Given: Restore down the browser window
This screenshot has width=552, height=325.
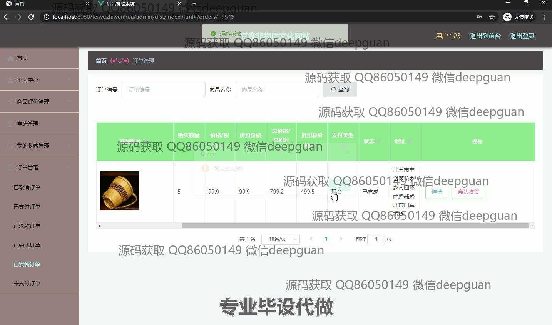Looking at the screenshot, I should pos(526,3).
